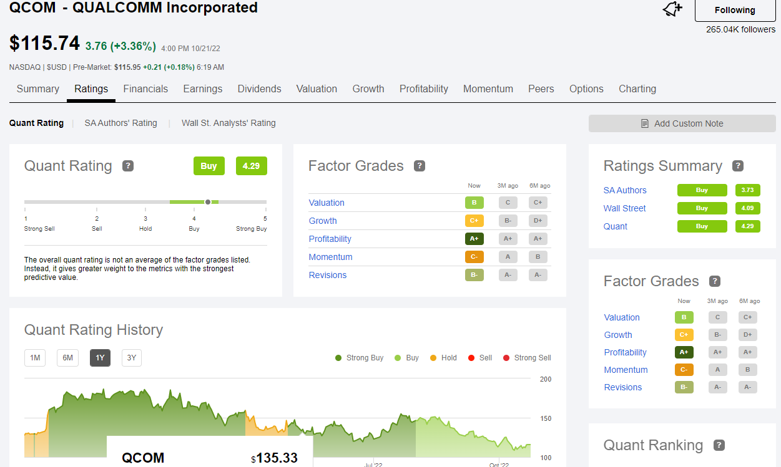This screenshot has width=781, height=467.
Task: Click the Quant Rating slider marker dot
Action: (x=208, y=202)
